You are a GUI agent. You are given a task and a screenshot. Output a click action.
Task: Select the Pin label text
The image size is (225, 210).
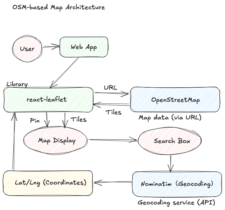coord(35,121)
